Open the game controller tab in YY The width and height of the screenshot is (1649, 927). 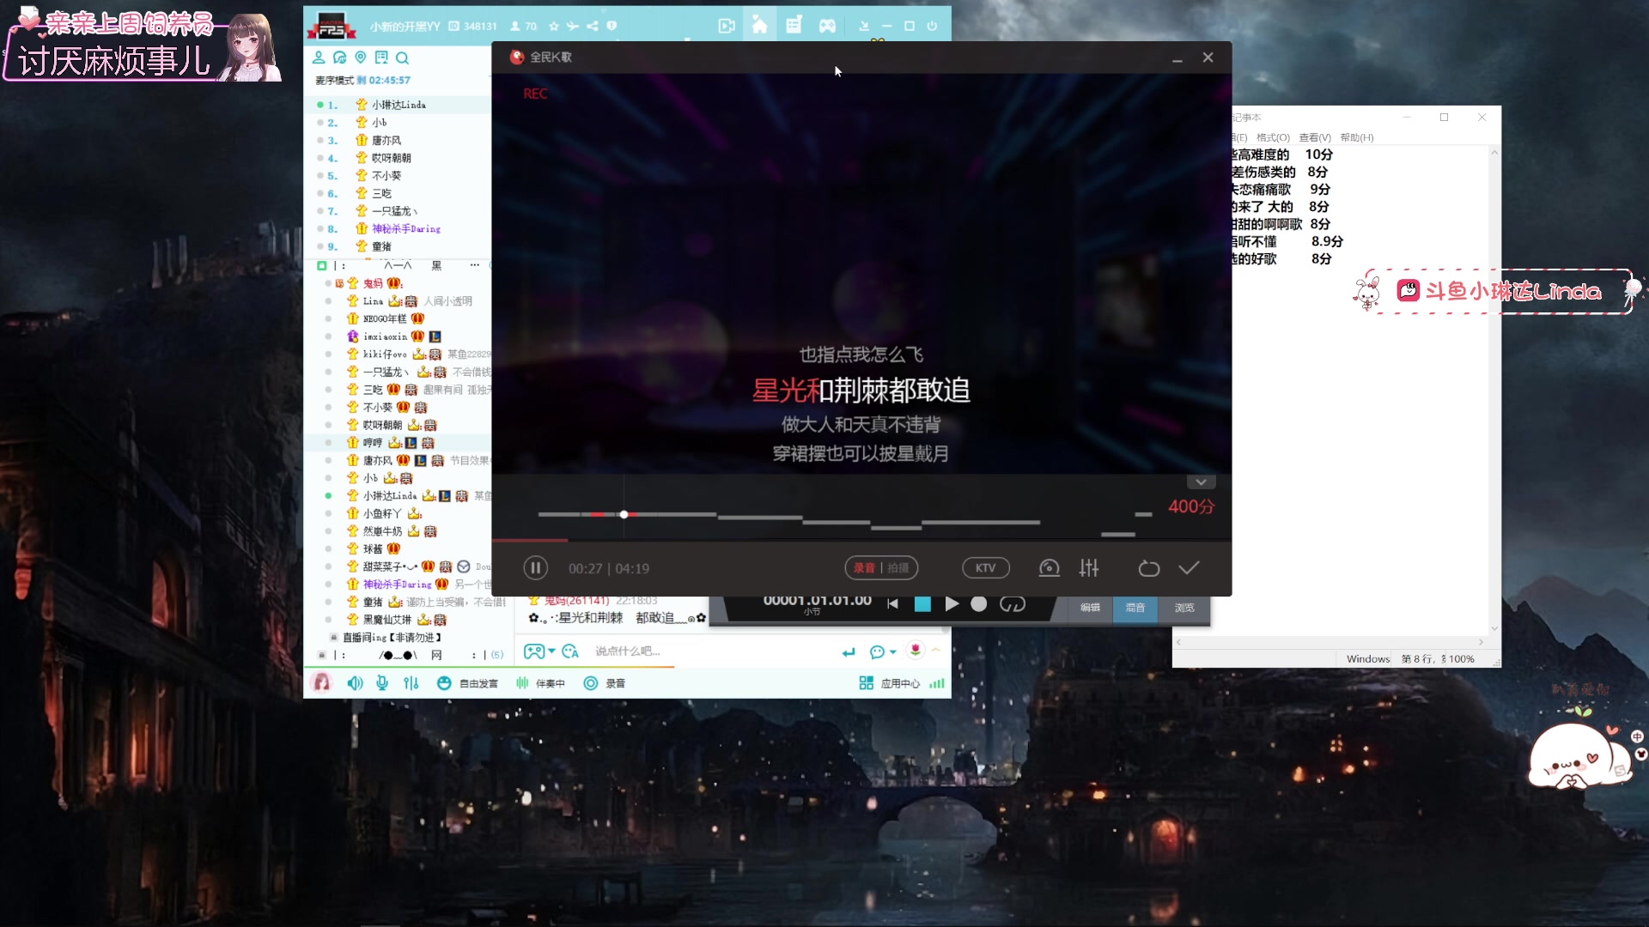coord(827,26)
